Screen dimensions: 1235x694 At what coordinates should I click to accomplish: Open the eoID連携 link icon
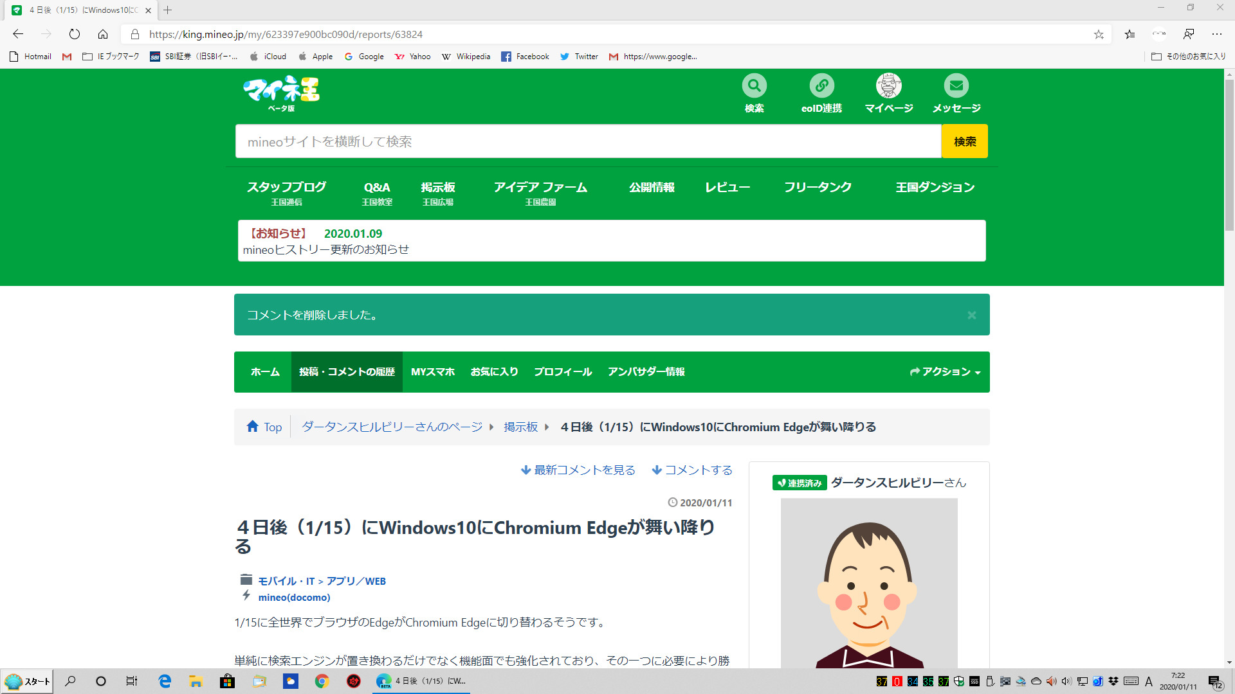(x=821, y=85)
